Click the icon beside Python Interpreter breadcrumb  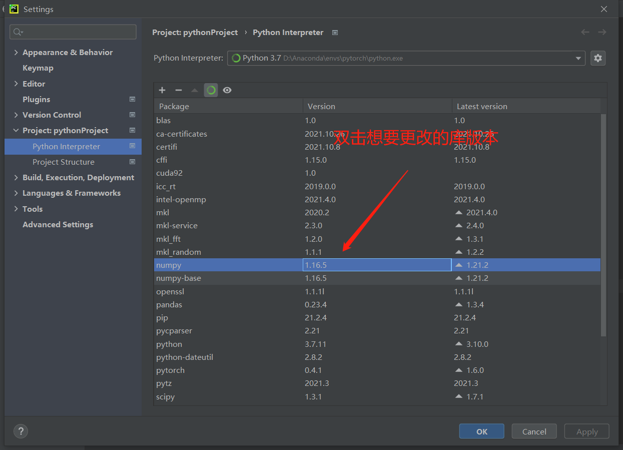pos(335,33)
